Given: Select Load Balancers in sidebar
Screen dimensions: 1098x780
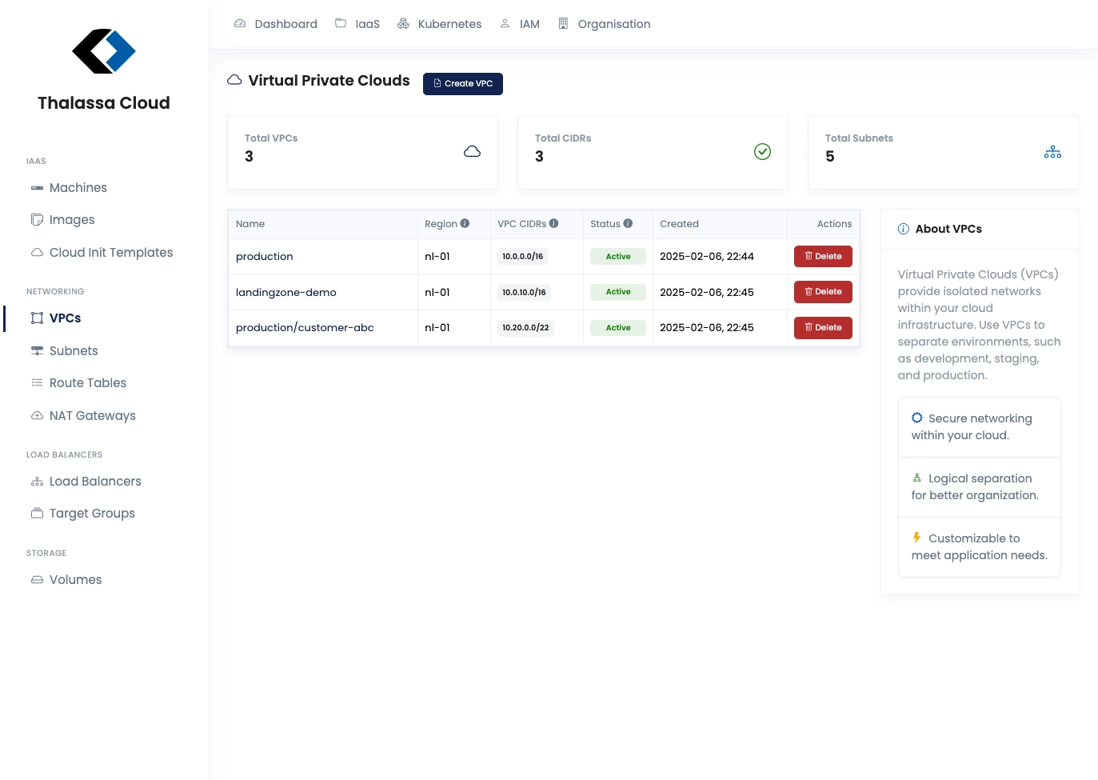Looking at the screenshot, I should coord(95,482).
